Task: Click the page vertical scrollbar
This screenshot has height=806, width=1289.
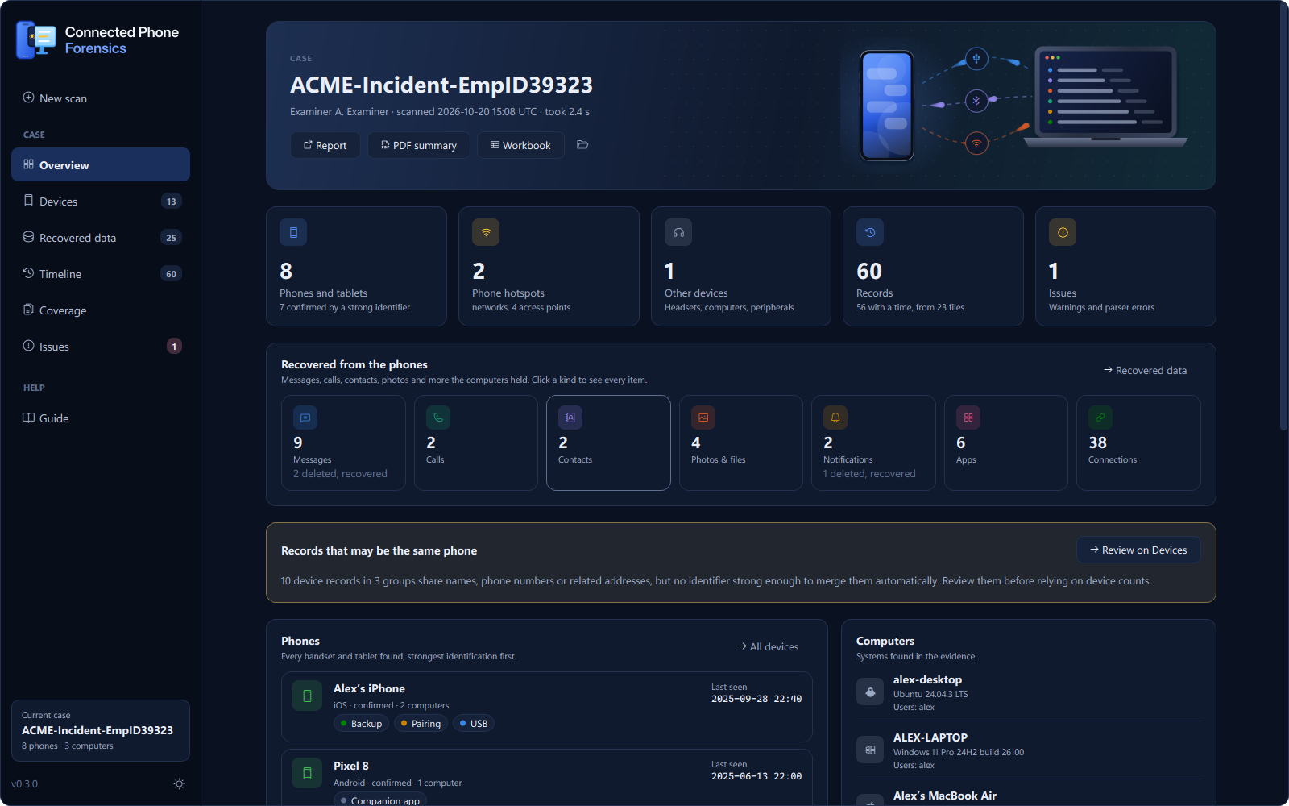Action: 1283,218
